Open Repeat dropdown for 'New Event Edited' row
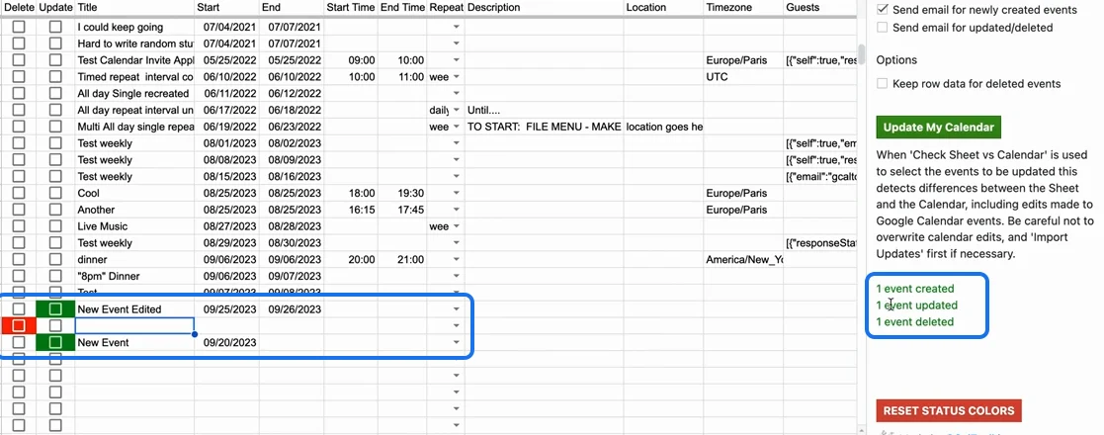The image size is (1104, 435). (x=457, y=309)
